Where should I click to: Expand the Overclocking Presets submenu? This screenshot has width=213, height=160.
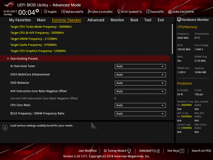pos(85,59)
